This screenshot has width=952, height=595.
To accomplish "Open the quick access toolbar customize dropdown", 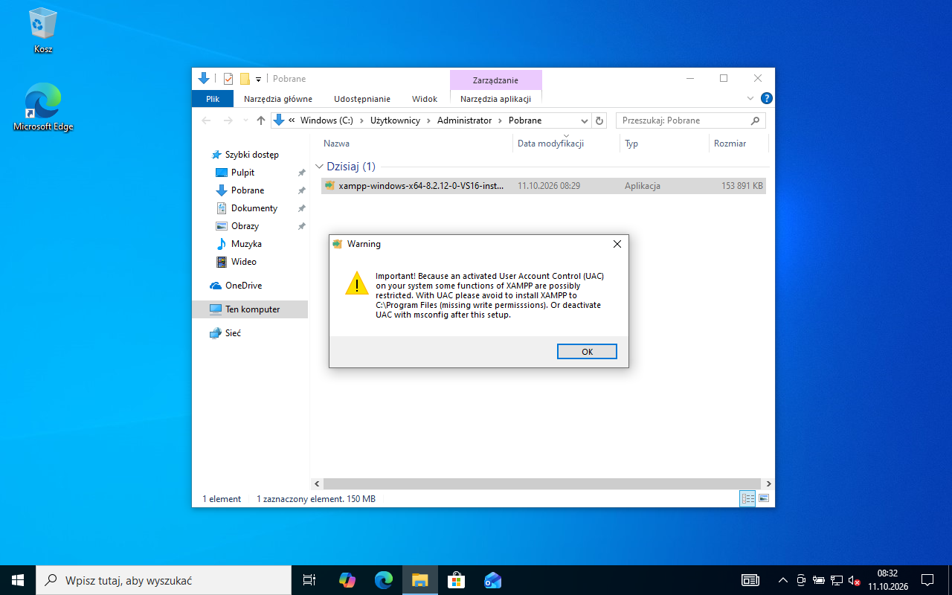I will pos(258,79).
